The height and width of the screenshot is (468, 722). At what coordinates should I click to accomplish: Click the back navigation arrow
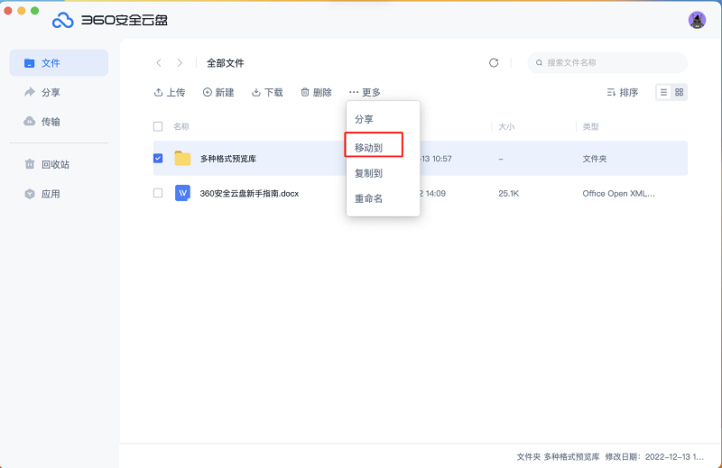tap(159, 63)
